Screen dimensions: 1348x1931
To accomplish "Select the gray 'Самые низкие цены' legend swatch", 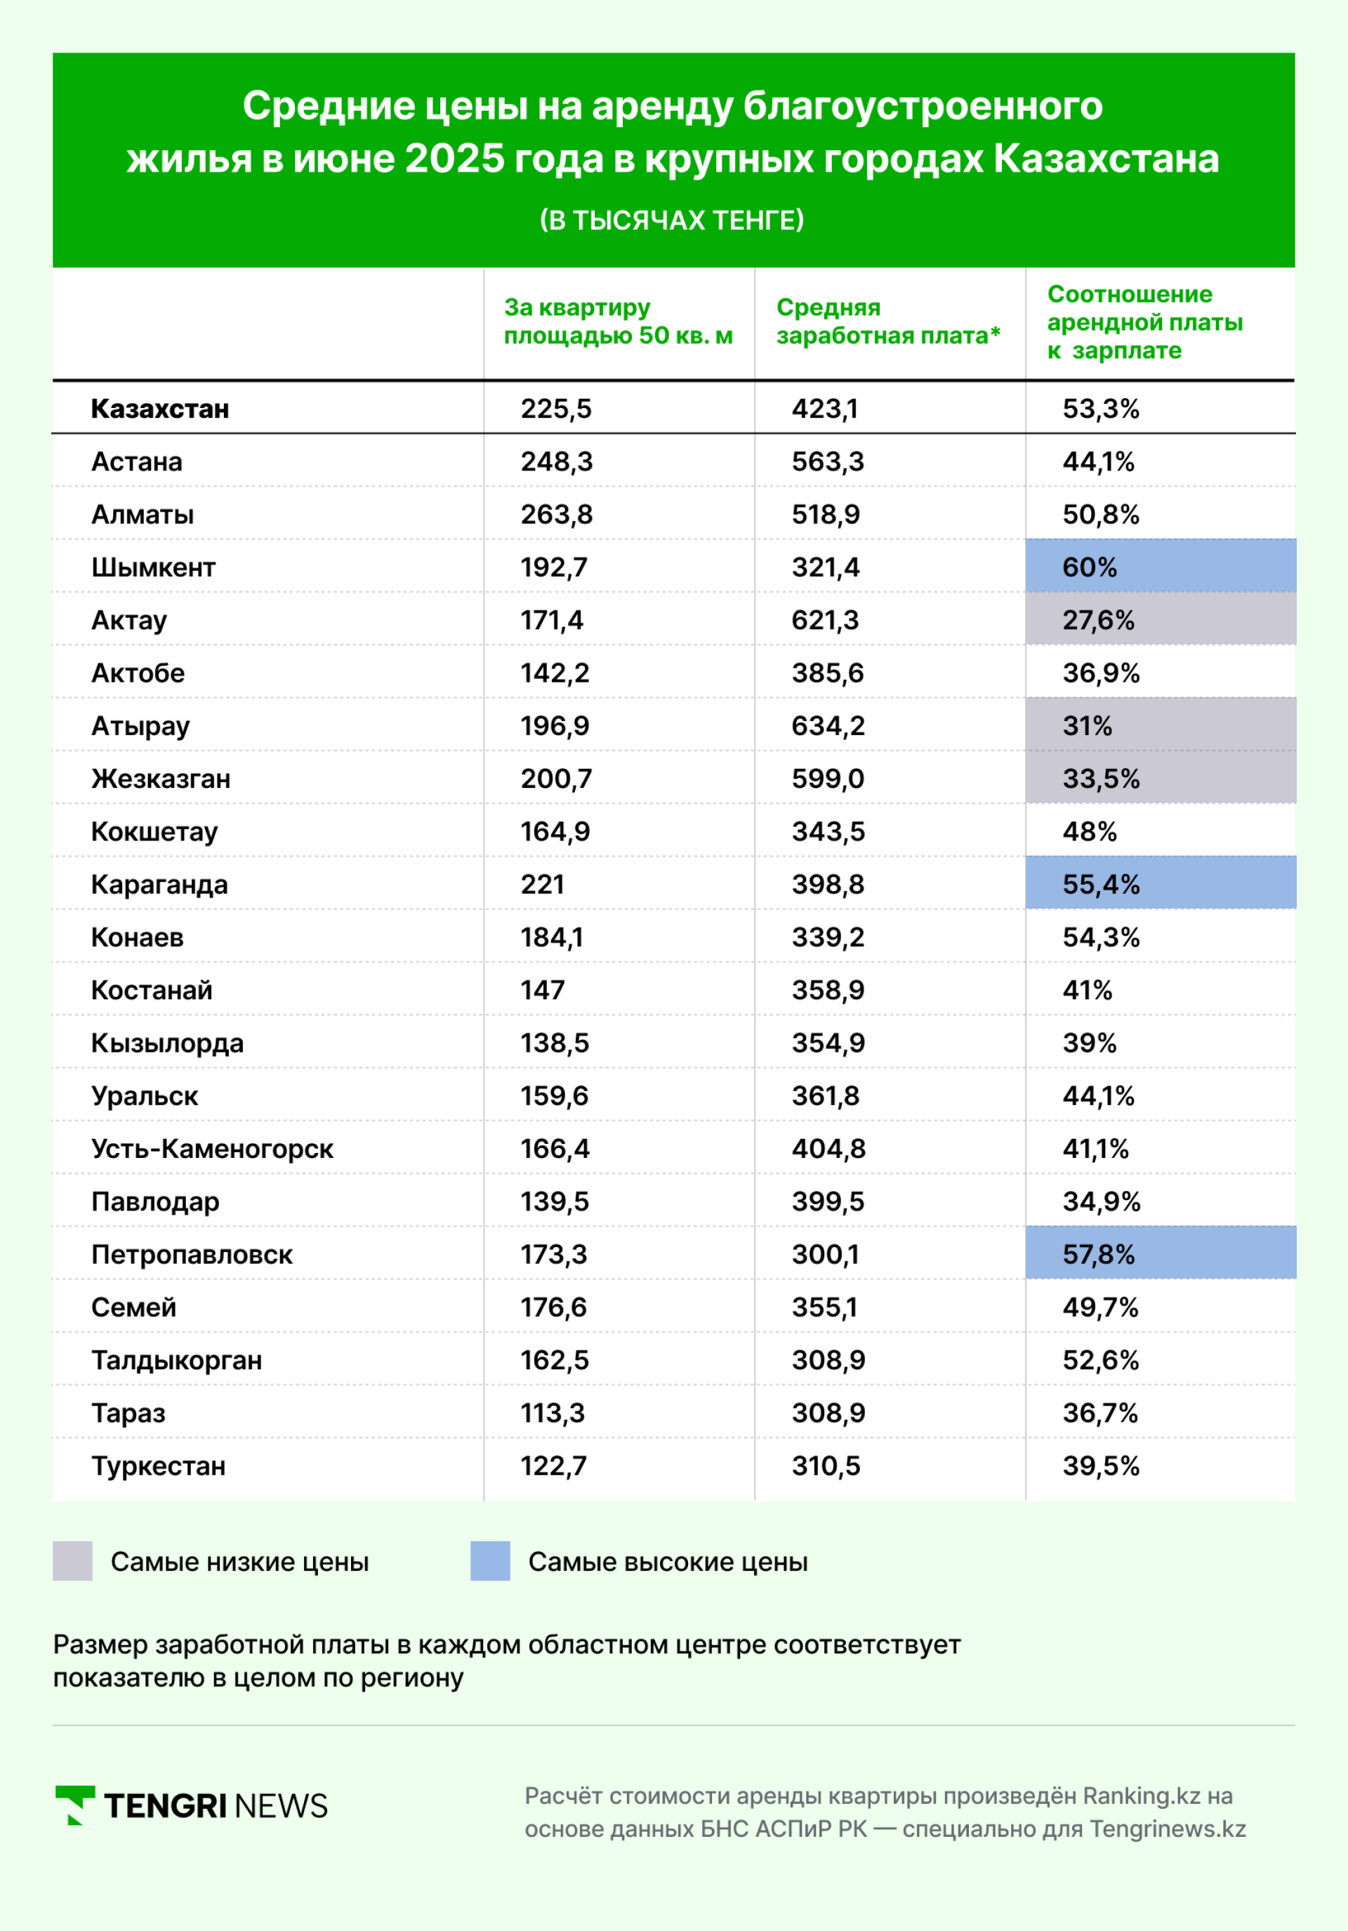I will point(72,1561).
